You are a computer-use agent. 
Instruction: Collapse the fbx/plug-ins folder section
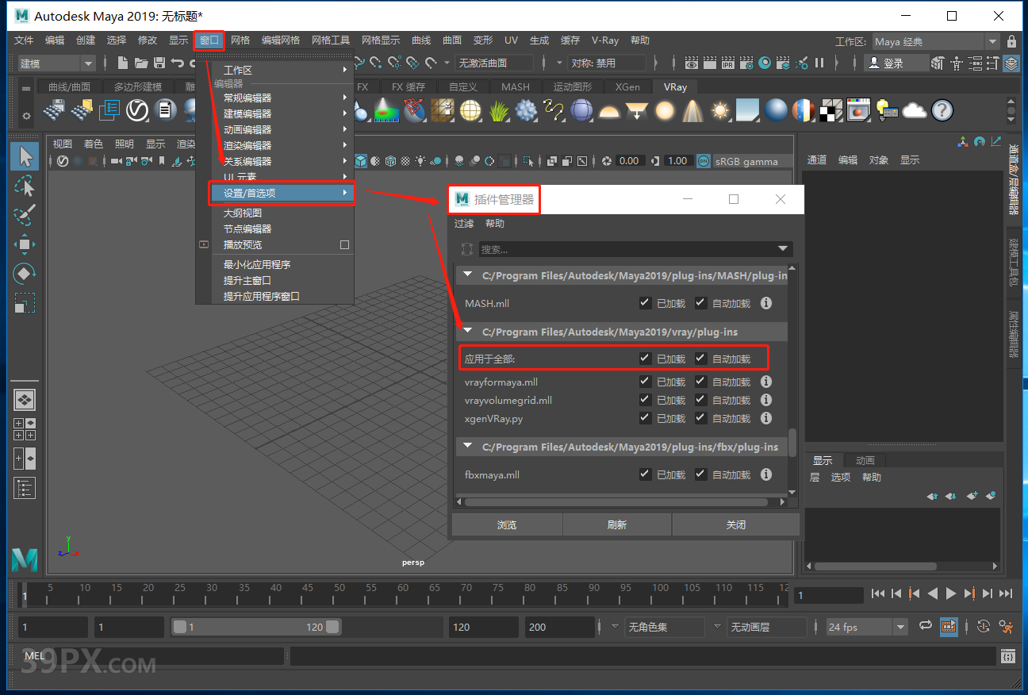tap(468, 447)
